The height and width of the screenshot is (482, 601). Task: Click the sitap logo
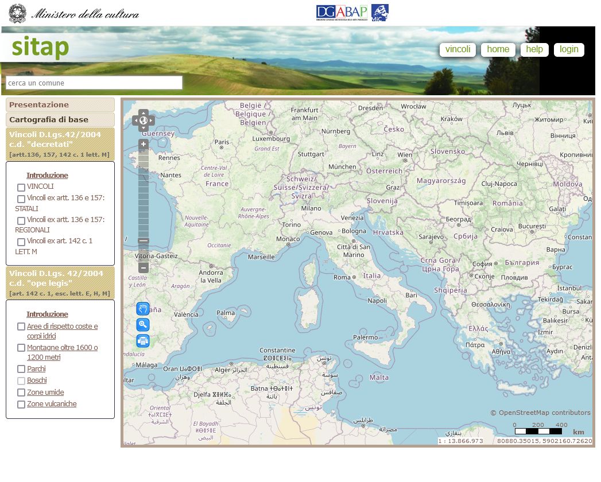click(40, 47)
